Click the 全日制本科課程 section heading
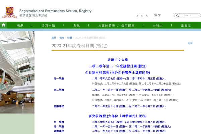Image resolution: width=201 pixels, height=134 pixels. pyautogui.click(x=118, y=73)
